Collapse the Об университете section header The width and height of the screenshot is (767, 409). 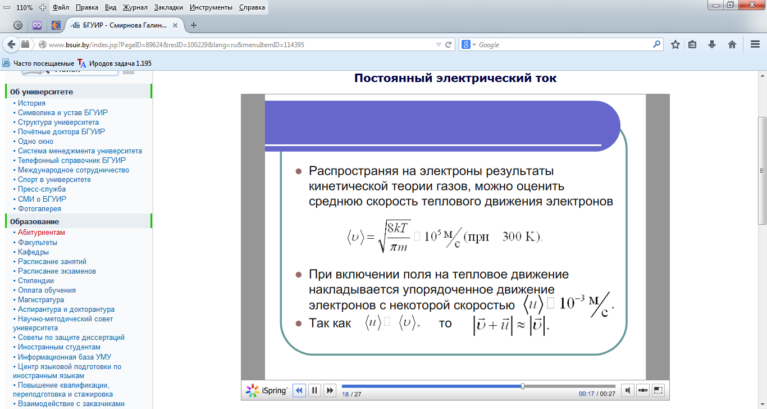(x=79, y=92)
